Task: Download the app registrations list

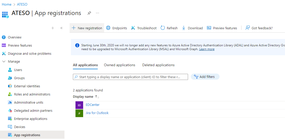Action: 192,28
